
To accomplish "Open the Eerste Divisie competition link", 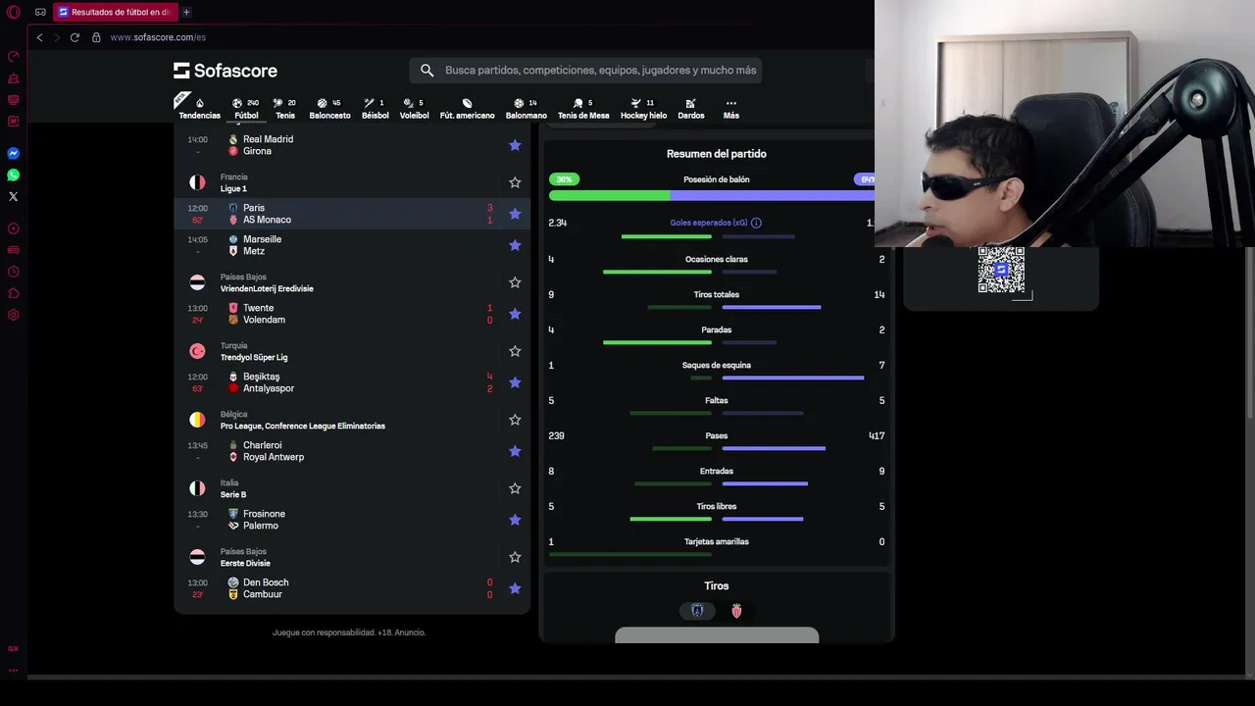I will tap(245, 563).
